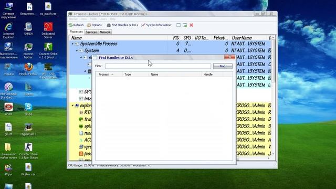Open Options from the toolbar

(x=94, y=25)
